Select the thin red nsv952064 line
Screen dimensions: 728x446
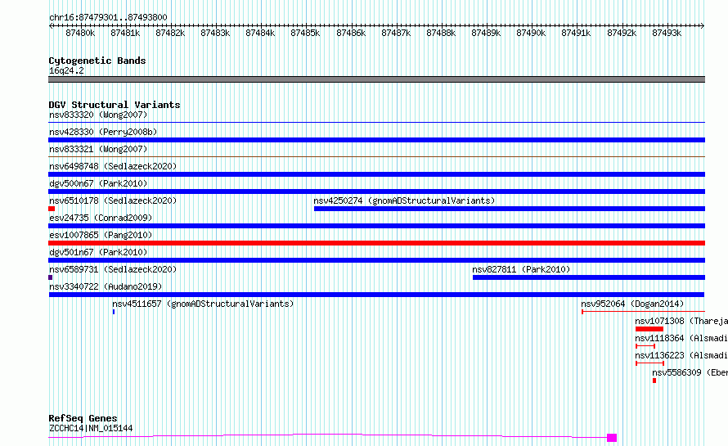[x=643, y=312]
